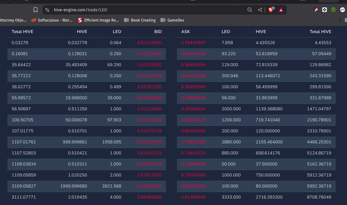Click the Brave Rewards triangle icon
347x205 pixels.
pos(281,10)
